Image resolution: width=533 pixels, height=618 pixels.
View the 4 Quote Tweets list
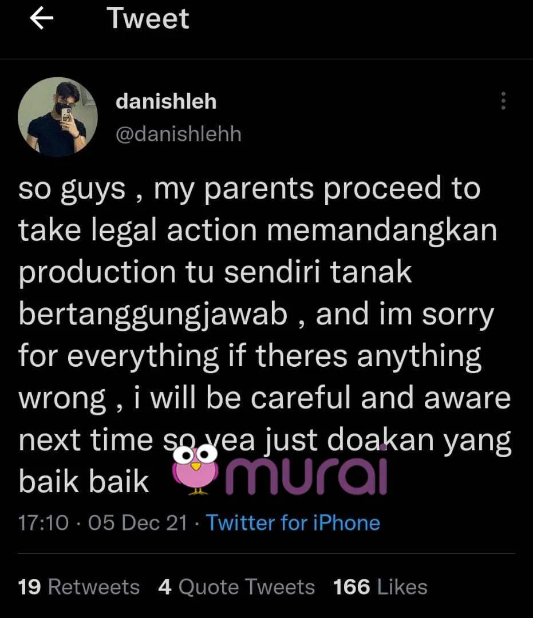click(236, 587)
